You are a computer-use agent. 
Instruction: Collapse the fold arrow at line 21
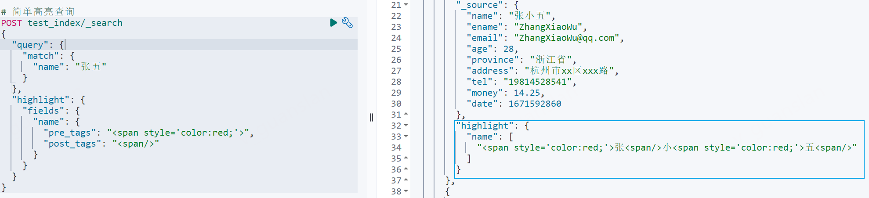tap(406, 5)
